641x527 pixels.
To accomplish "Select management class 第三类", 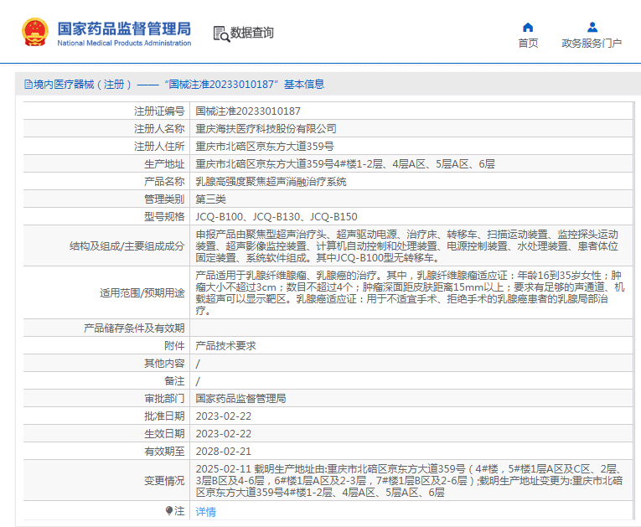I will pyautogui.click(x=210, y=199).
